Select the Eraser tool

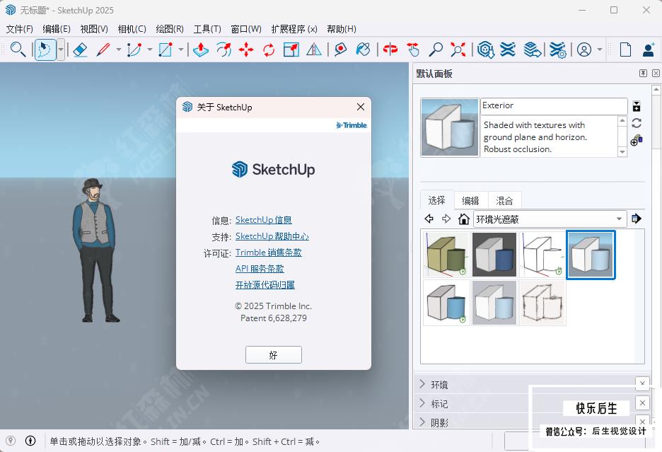tap(80, 50)
